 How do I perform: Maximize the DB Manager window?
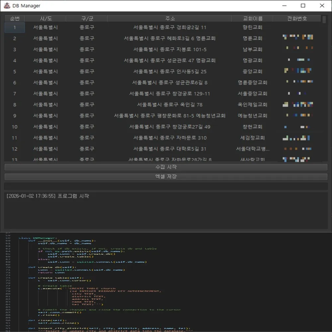(x=303, y=6)
